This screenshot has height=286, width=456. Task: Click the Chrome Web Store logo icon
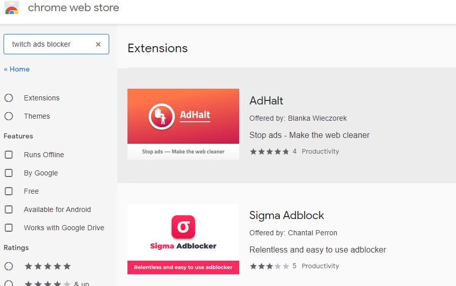tap(12, 8)
